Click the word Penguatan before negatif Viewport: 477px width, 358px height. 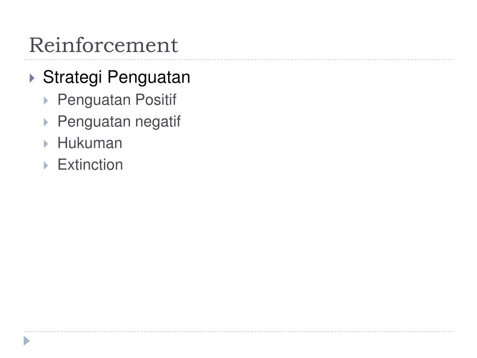pyautogui.click(x=94, y=122)
